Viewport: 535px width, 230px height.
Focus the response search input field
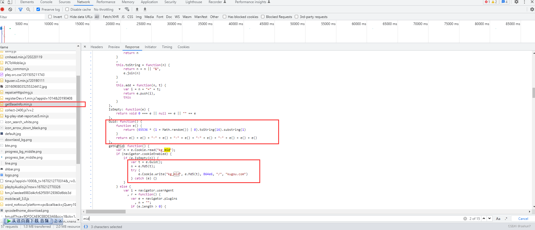click(273, 218)
